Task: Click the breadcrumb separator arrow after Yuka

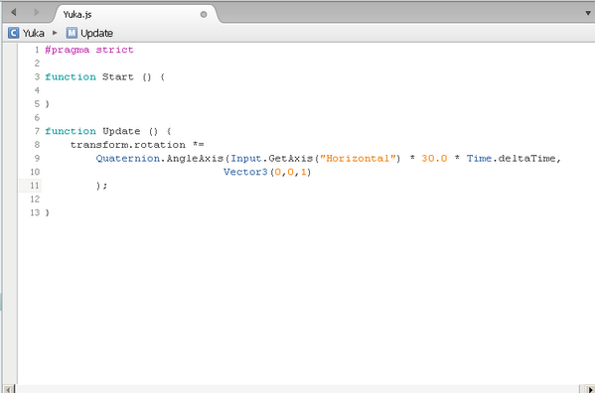Action: (x=55, y=33)
